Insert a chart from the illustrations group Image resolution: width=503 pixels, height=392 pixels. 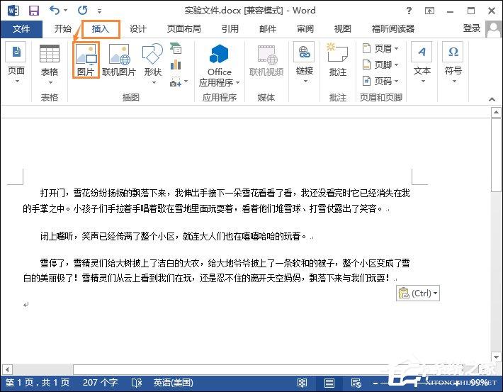[176, 65]
